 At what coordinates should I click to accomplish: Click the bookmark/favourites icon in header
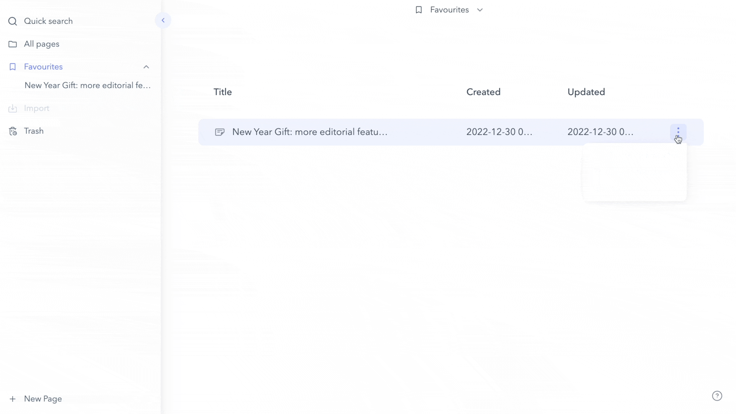[419, 10]
